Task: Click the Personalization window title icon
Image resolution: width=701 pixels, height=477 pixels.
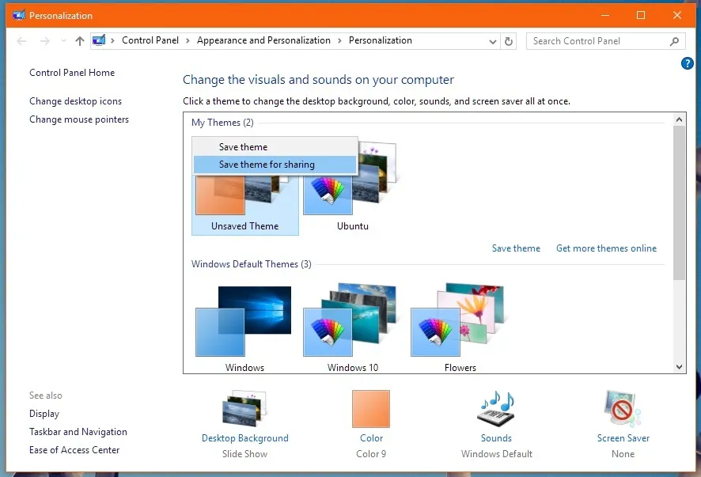Action: pyautogui.click(x=19, y=15)
